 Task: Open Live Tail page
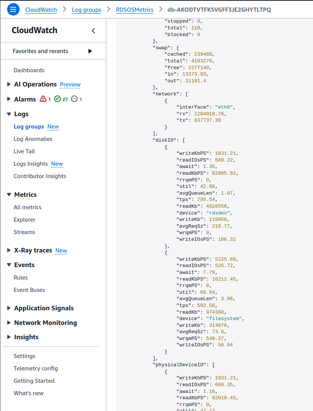24,151
